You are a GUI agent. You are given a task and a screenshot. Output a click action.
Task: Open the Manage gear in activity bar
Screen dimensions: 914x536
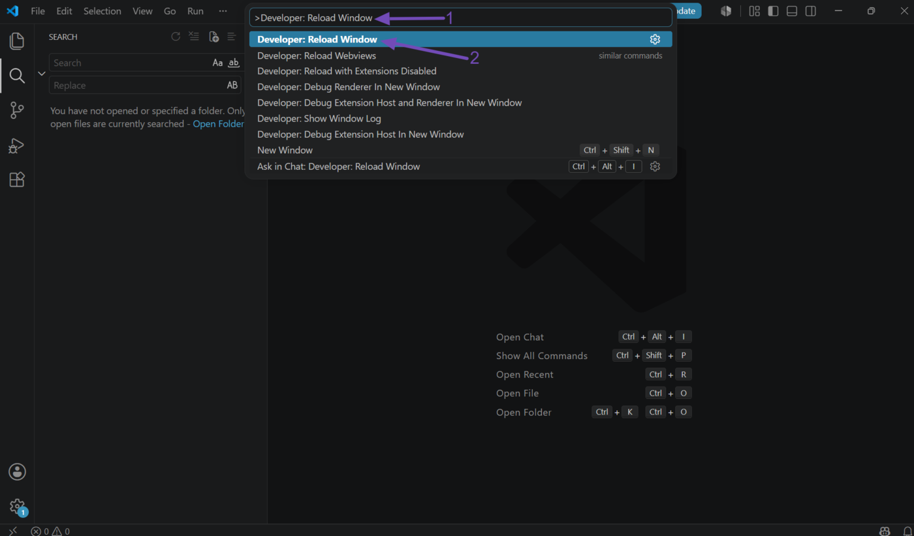[x=17, y=507]
